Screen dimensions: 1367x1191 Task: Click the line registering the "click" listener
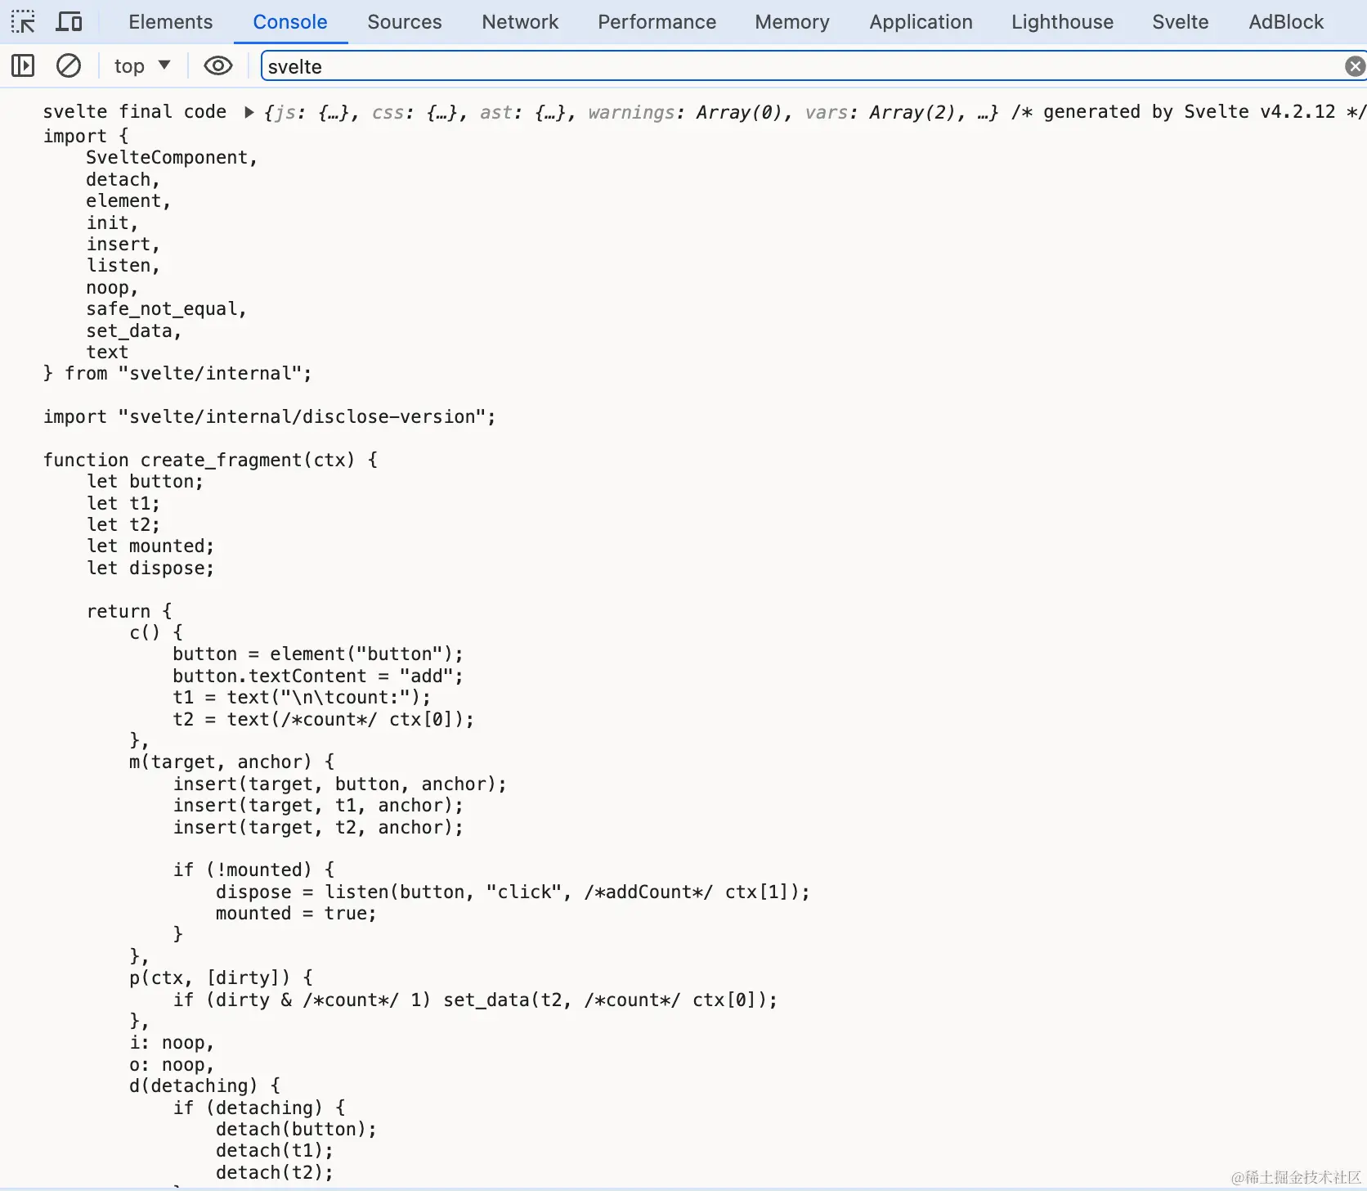pos(513,892)
